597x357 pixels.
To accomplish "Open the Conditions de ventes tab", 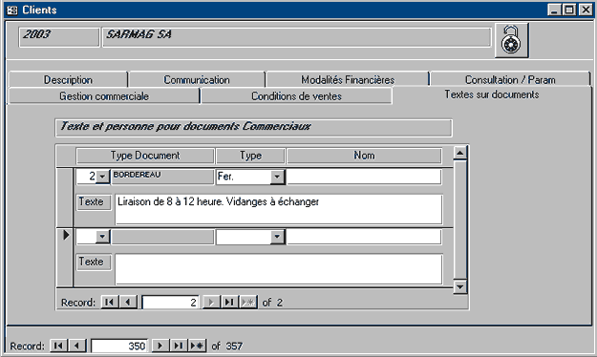I will [x=296, y=95].
